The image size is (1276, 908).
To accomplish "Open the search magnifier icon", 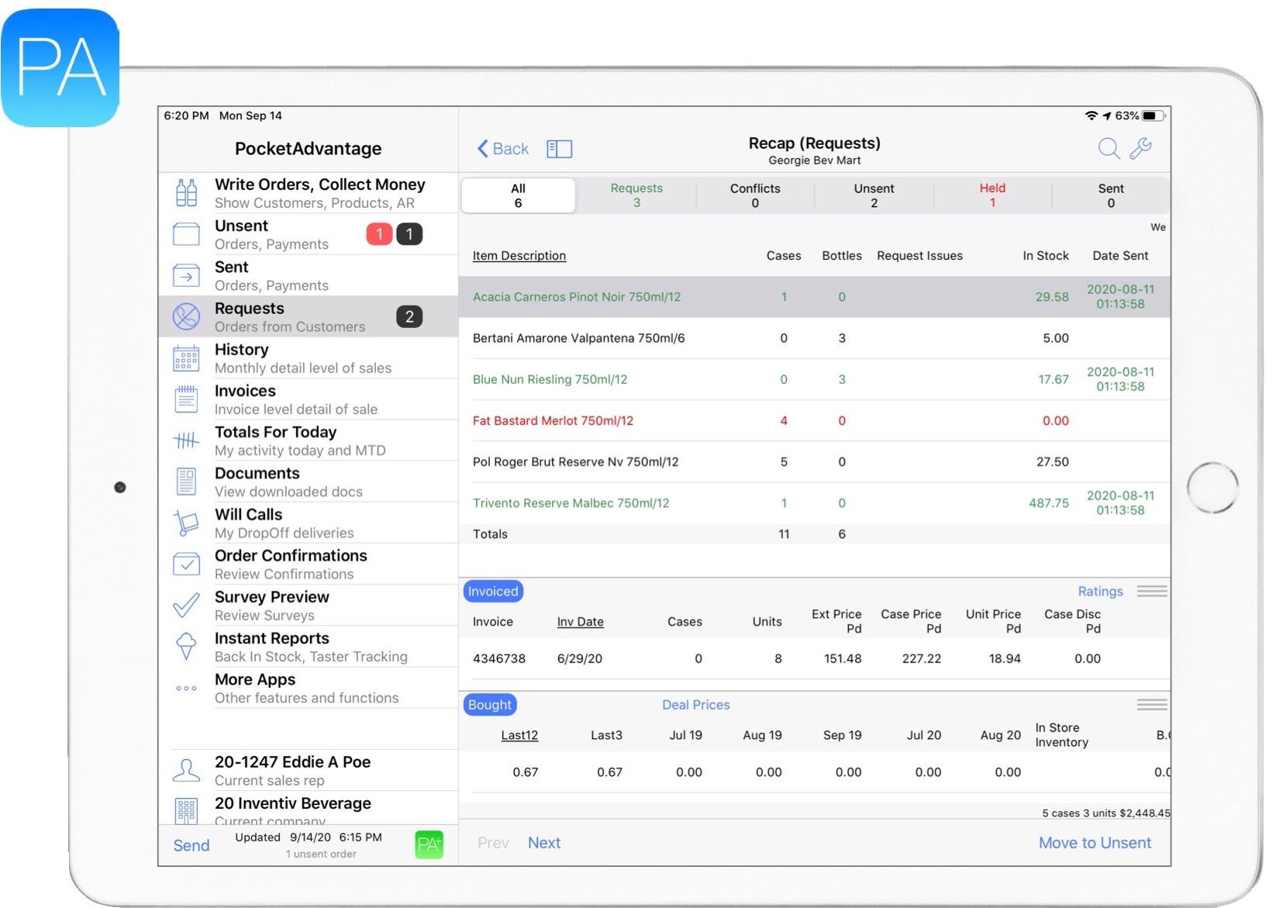I will pos(1109,148).
